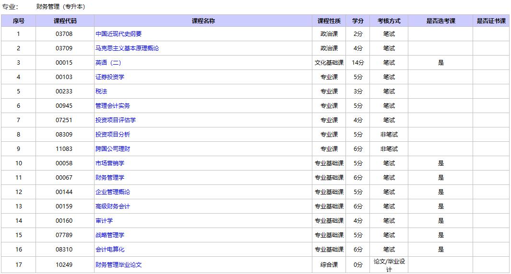Screen dimensions: 511x274
Task: Click 政治课 in the 中国近现代史纲要 row
Action: (x=329, y=34)
